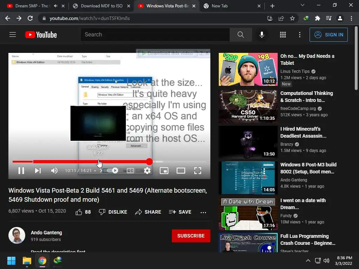Open taskbar clock and date

coord(344,261)
